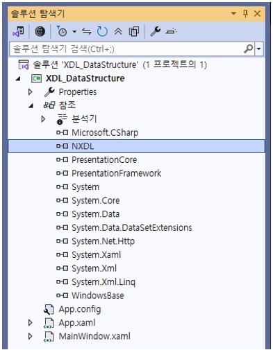
Task: Select the Properties tree item
Action: pos(78,92)
